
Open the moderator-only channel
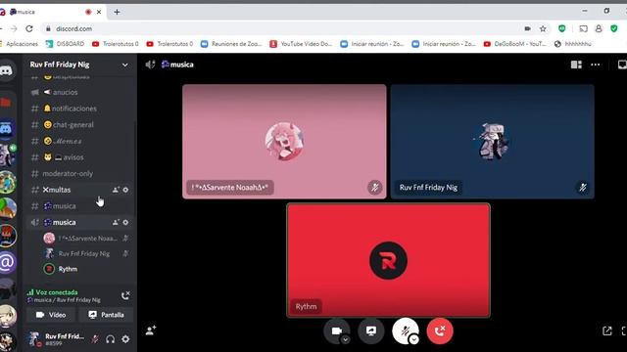point(79,174)
